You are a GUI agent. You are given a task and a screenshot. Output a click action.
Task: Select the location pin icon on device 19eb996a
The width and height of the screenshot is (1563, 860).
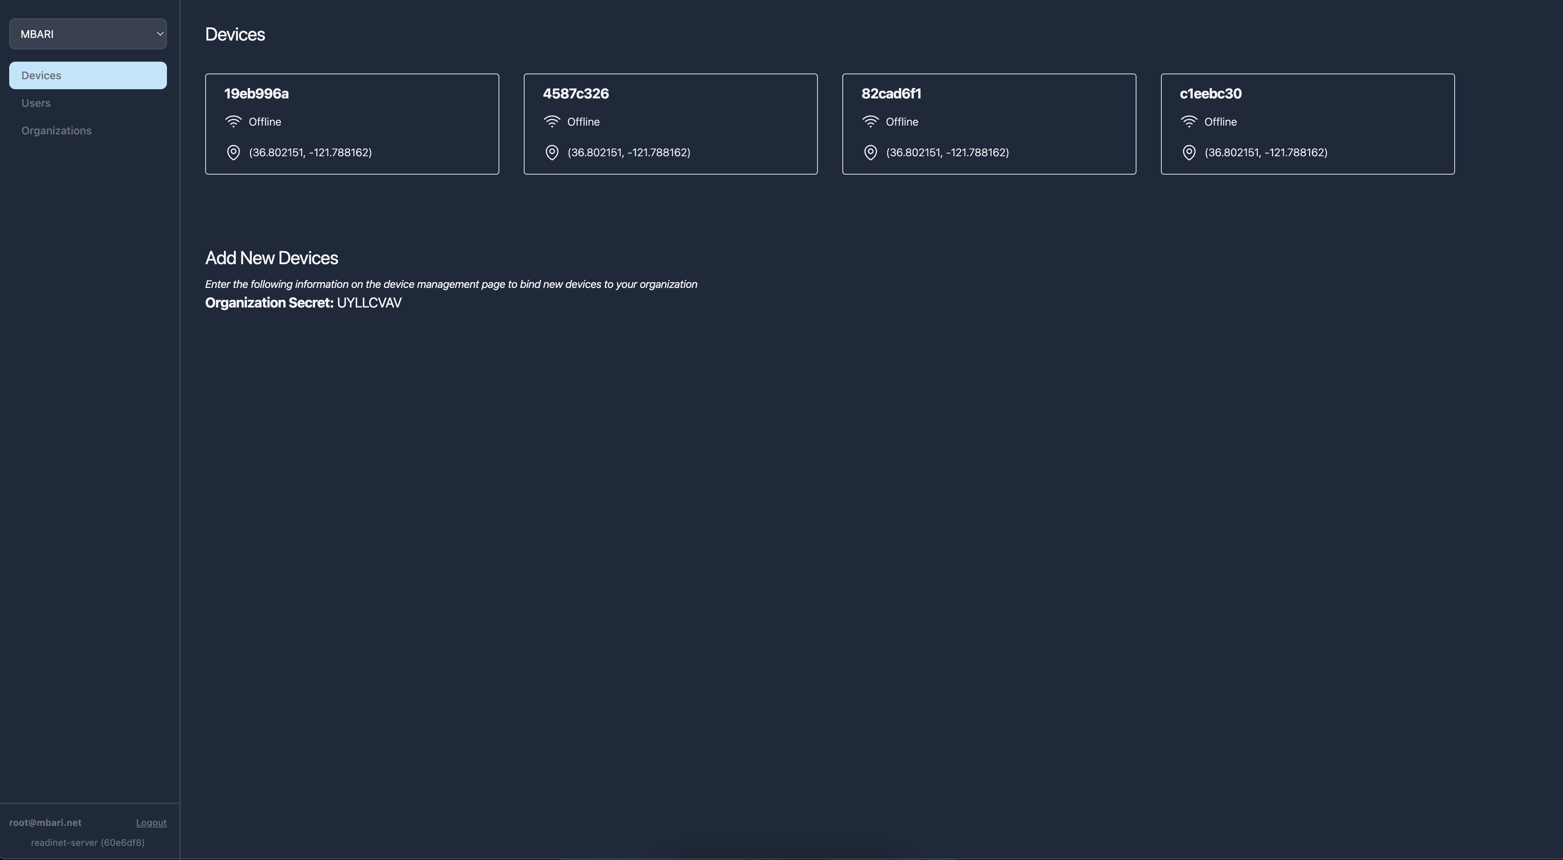point(234,152)
